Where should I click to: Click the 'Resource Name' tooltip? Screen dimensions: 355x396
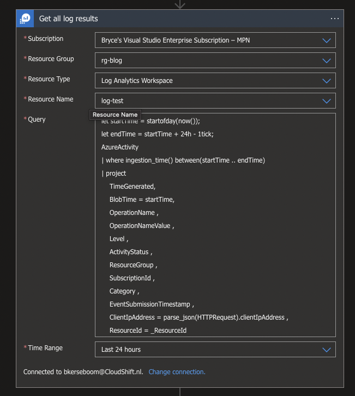pos(115,115)
